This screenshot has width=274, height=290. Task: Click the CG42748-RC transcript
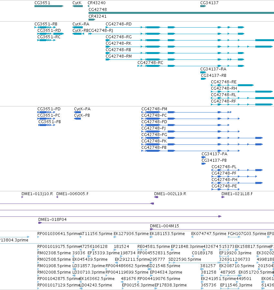(191, 66)
